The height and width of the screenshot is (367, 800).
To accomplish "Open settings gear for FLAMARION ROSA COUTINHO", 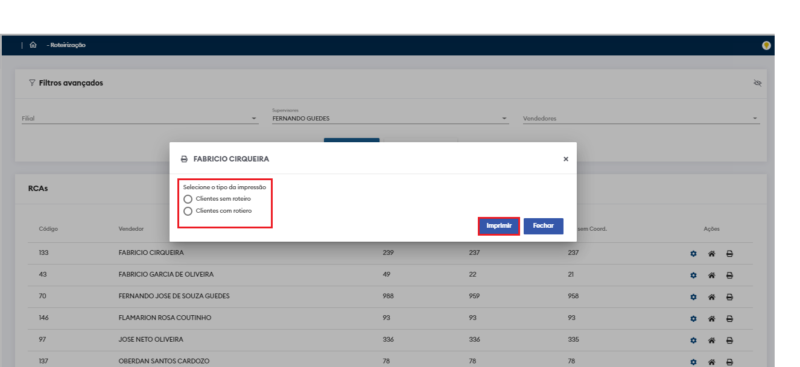I will tap(693, 319).
